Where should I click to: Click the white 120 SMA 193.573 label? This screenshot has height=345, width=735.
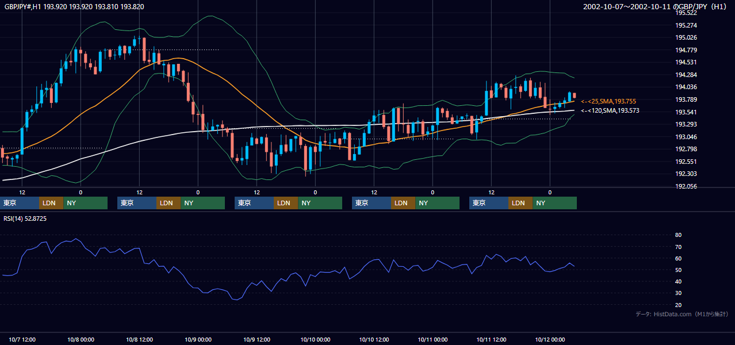[610, 110]
